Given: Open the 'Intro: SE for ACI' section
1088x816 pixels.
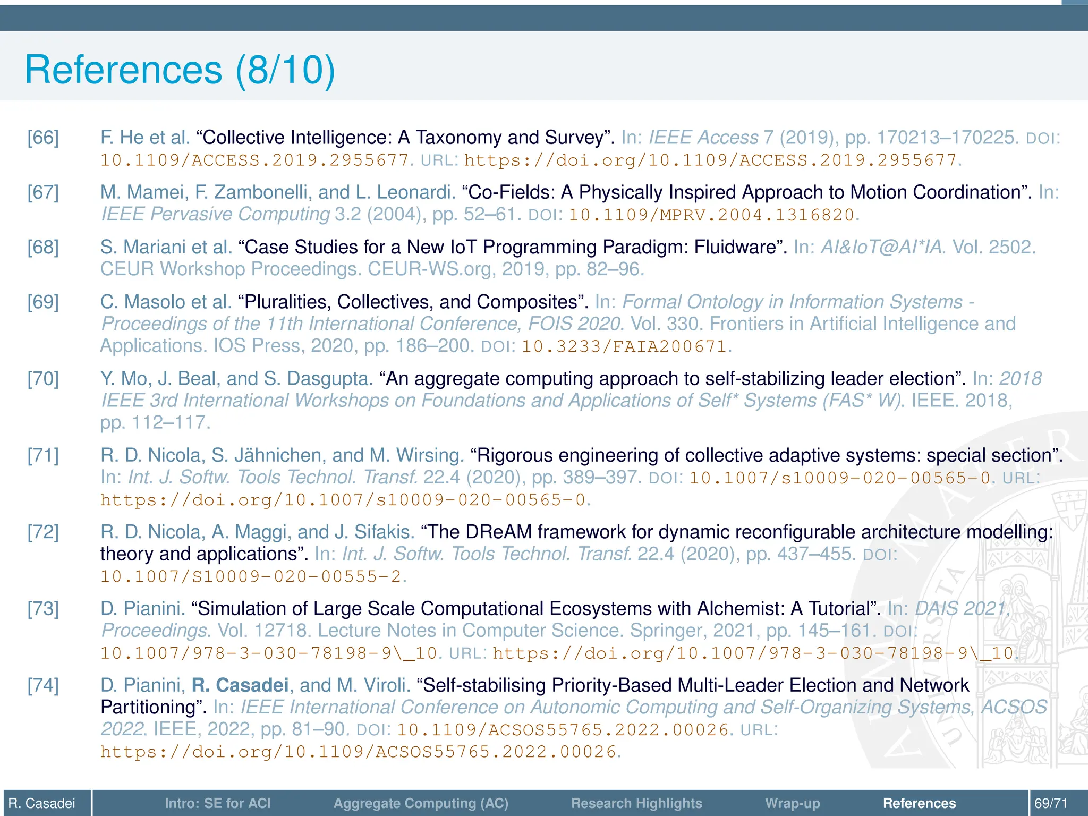Looking at the screenshot, I should click(217, 803).
